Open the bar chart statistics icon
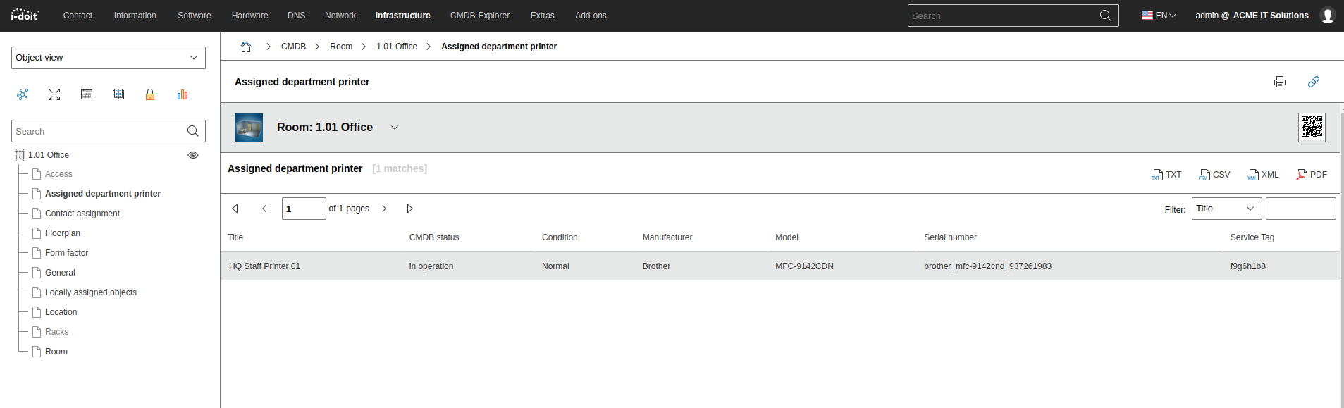The height and width of the screenshot is (408, 1344). coord(183,94)
